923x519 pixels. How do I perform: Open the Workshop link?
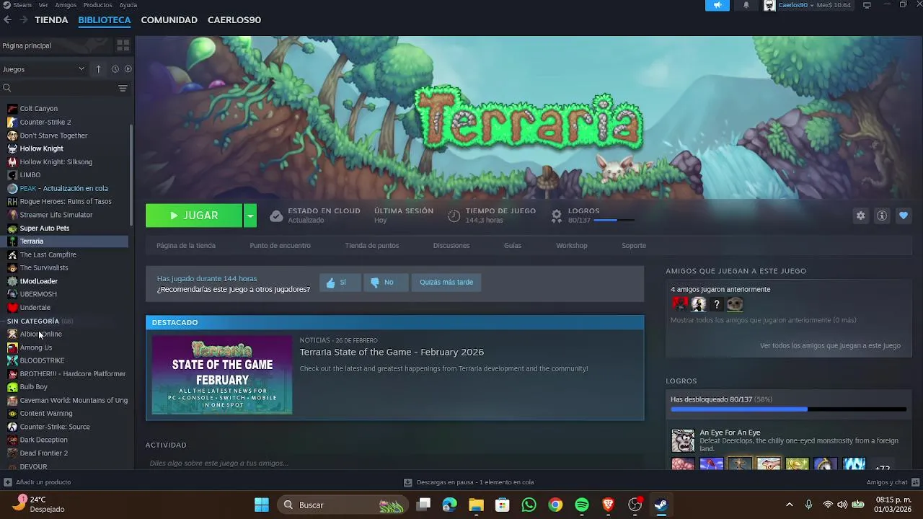click(x=572, y=246)
